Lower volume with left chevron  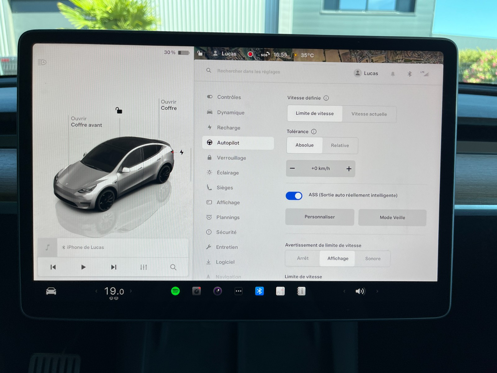coord(344,291)
